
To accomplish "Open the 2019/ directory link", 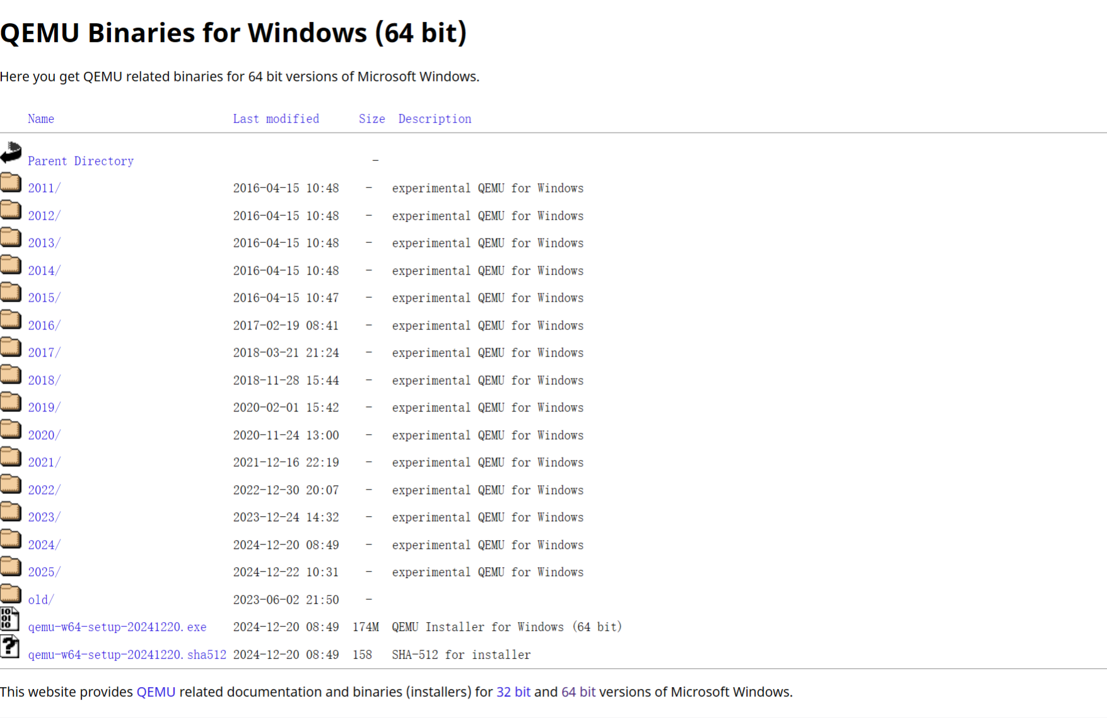I will tap(44, 408).
